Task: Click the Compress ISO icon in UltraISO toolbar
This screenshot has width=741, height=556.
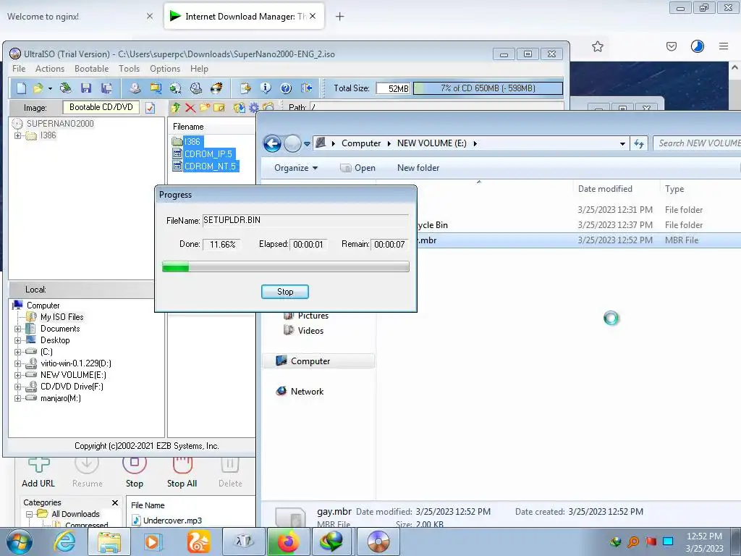Action: pos(156,88)
